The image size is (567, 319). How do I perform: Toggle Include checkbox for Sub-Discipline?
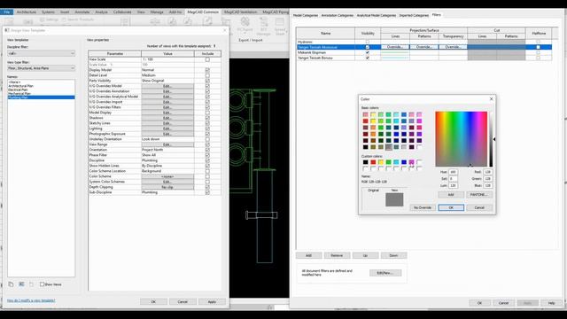coord(207,192)
